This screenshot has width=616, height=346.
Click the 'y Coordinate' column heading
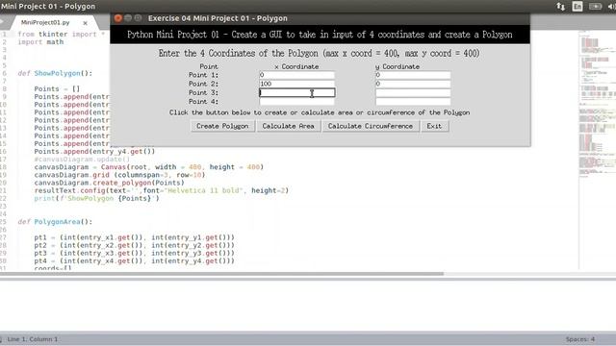click(398, 66)
